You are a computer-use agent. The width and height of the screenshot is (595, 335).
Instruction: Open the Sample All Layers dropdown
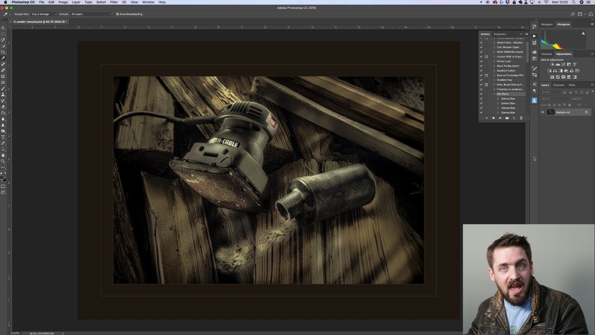click(x=91, y=14)
